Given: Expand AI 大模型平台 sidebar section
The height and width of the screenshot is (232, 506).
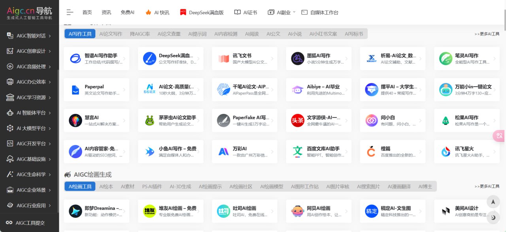Looking at the screenshot, I should (29, 128).
